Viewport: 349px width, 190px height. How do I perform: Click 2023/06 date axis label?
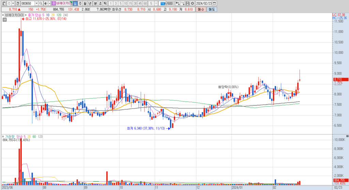7,188
